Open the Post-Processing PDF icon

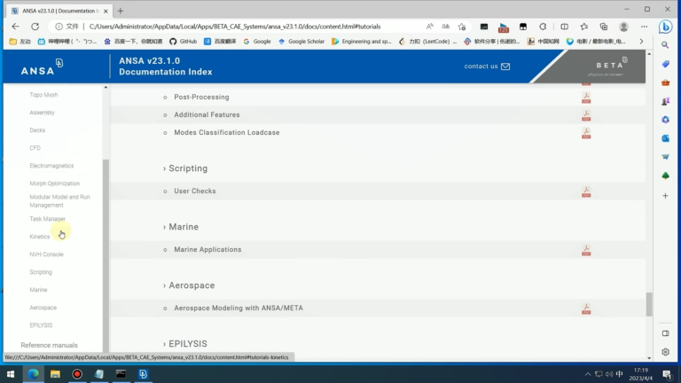click(x=586, y=98)
